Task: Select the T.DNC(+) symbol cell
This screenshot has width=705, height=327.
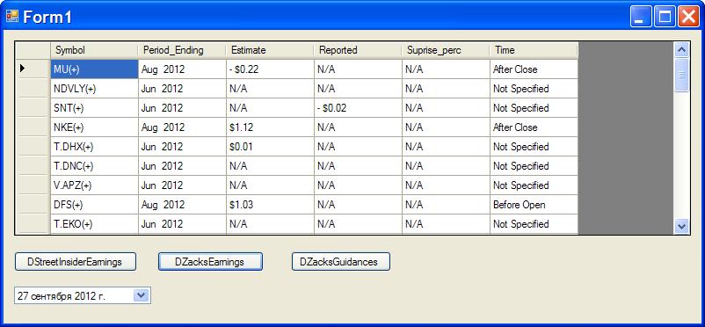Action: pyautogui.click(x=94, y=166)
